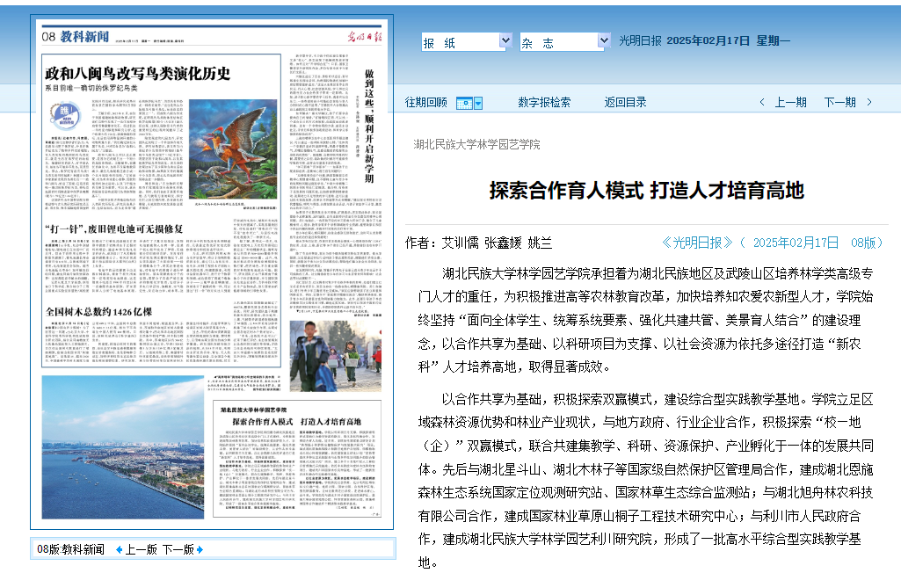This screenshot has height=573, width=901.
Task: Go to 返回目录
Action: point(625,102)
